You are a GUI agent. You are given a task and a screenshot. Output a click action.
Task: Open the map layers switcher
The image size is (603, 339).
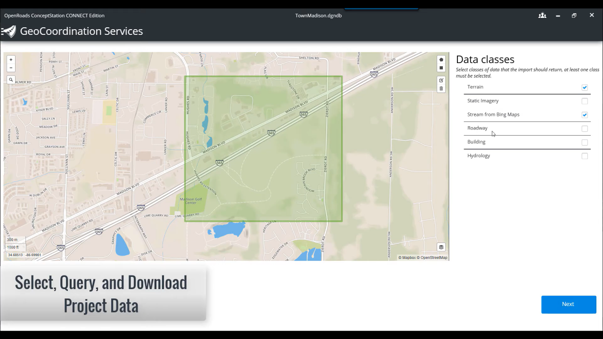pyautogui.click(x=441, y=247)
